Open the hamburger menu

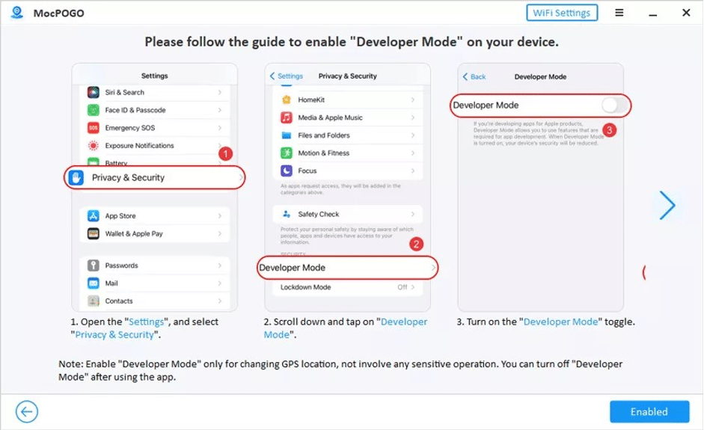pyautogui.click(x=619, y=13)
